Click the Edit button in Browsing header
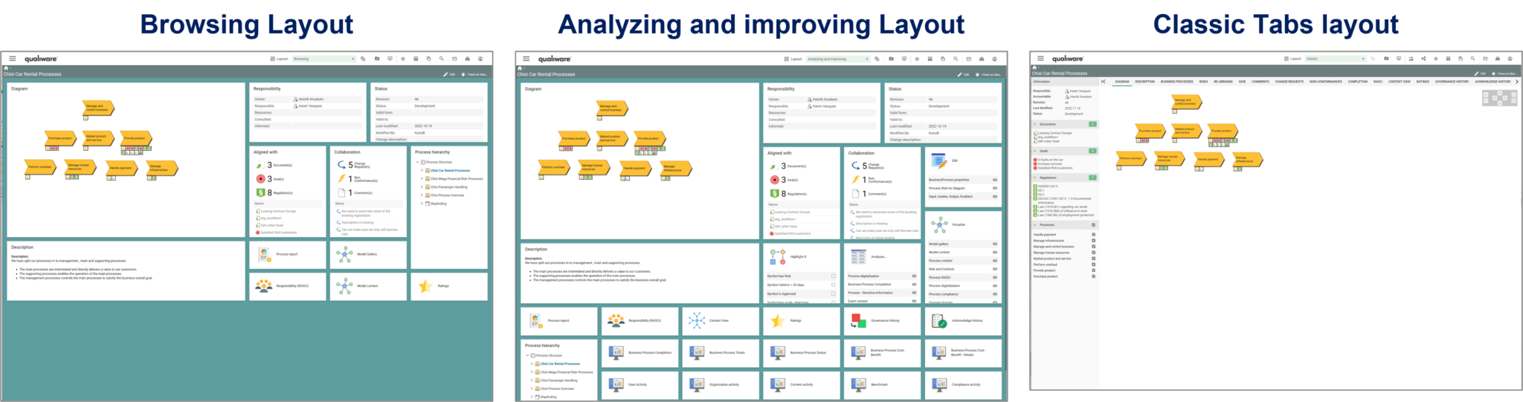The width and height of the screenshot is (1523, 402). (448, 74)
